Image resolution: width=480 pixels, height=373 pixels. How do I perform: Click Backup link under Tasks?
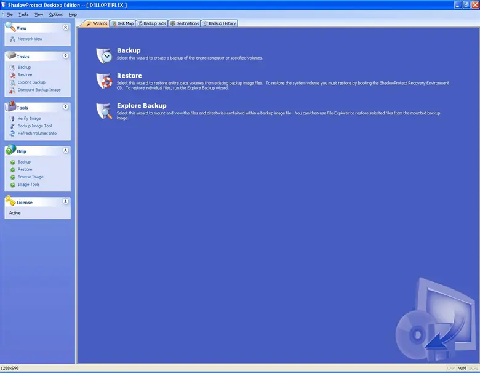(24, 67)
